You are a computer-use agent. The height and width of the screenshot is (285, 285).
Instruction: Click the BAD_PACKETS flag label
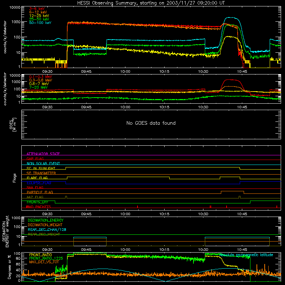coord(38,207)
